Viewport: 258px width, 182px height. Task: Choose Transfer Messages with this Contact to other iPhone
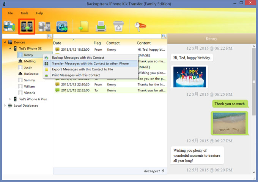[90, 64]
